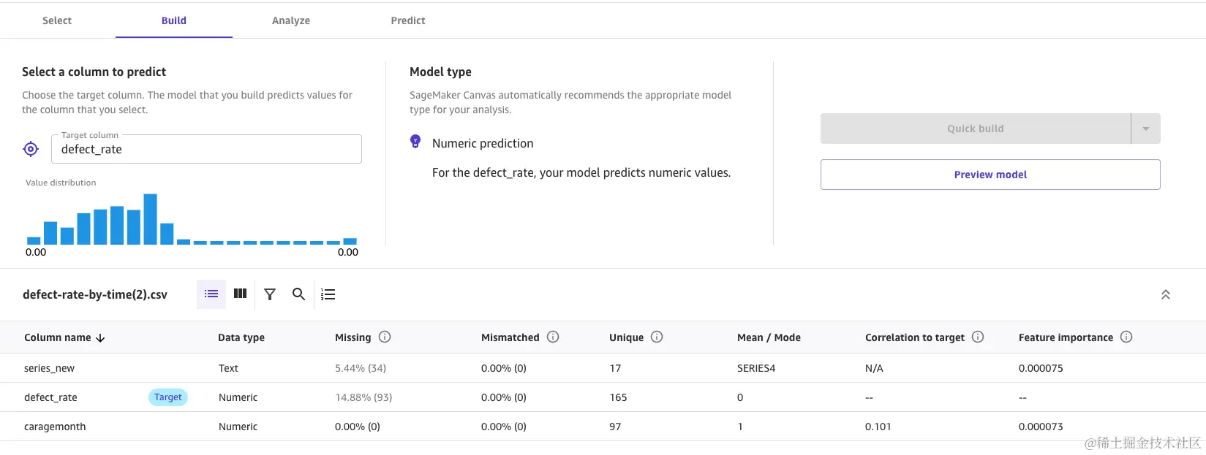Screen dimensions: 1206x455
Task: Click info icon next to Correlation to target
Action: 978,337
